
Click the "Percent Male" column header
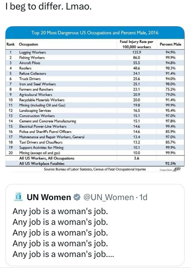tap(170, 44)
